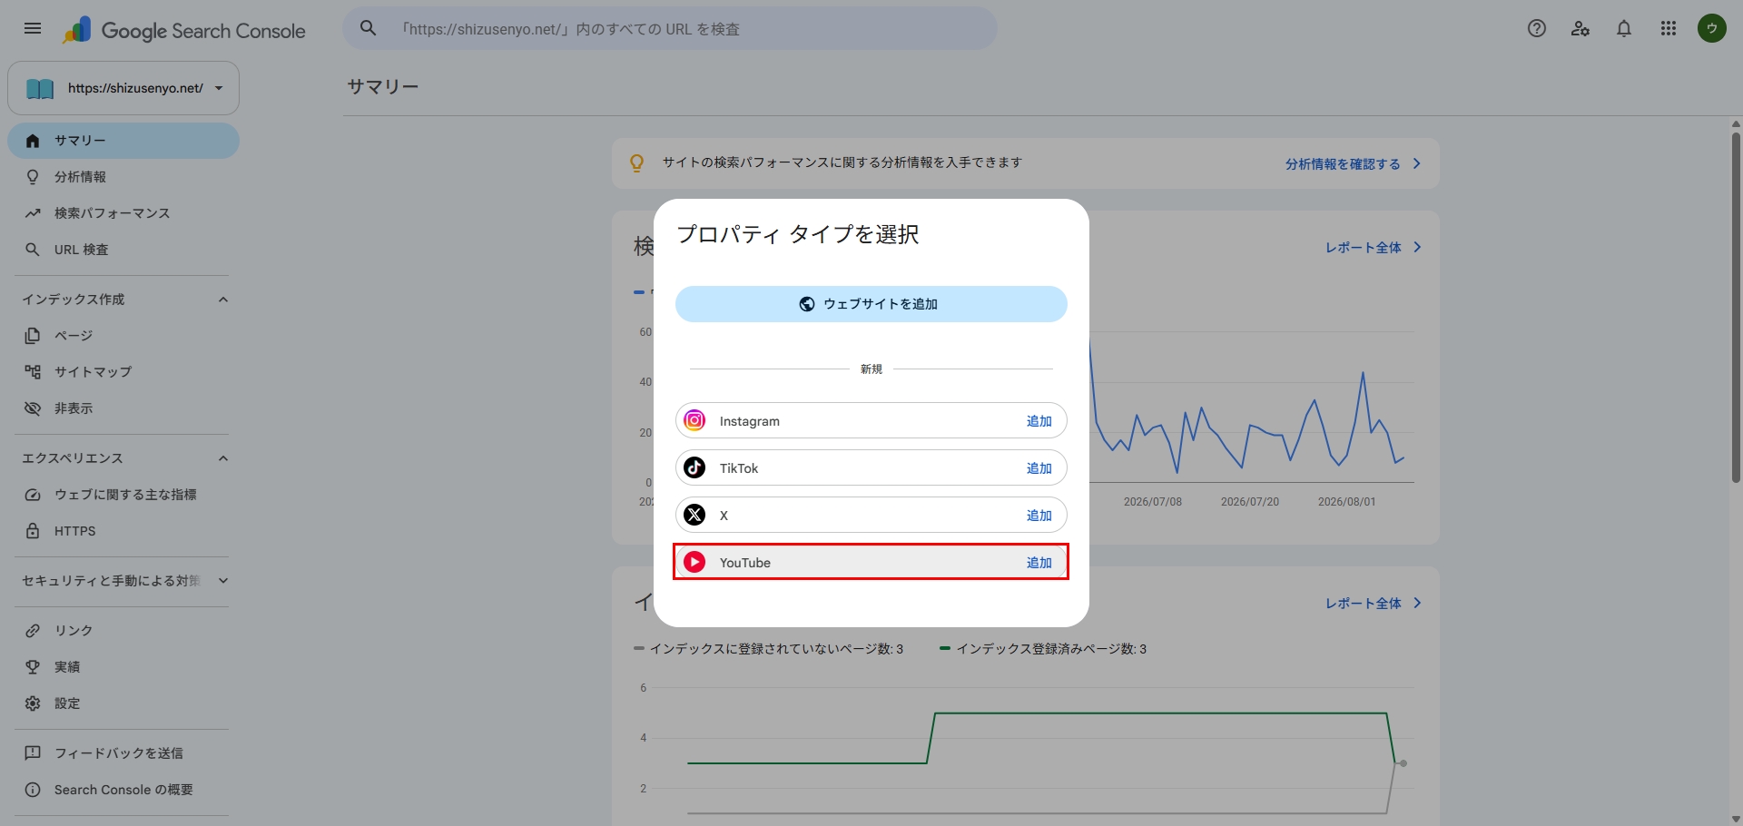Open レポート全体 for the search performance card
Image resolution: width=1743 pixels, height=826 pixels.
1373,248
